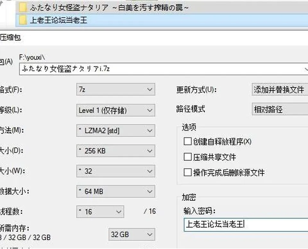Screen dimensions: 308x249
Task: Enable the 创建自释放程序 checkbox
Action: pos(187,141)
